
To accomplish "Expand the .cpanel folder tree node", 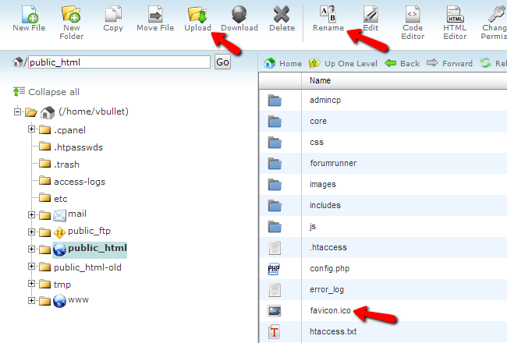I will pyautogui.click(x=32, y=129).
